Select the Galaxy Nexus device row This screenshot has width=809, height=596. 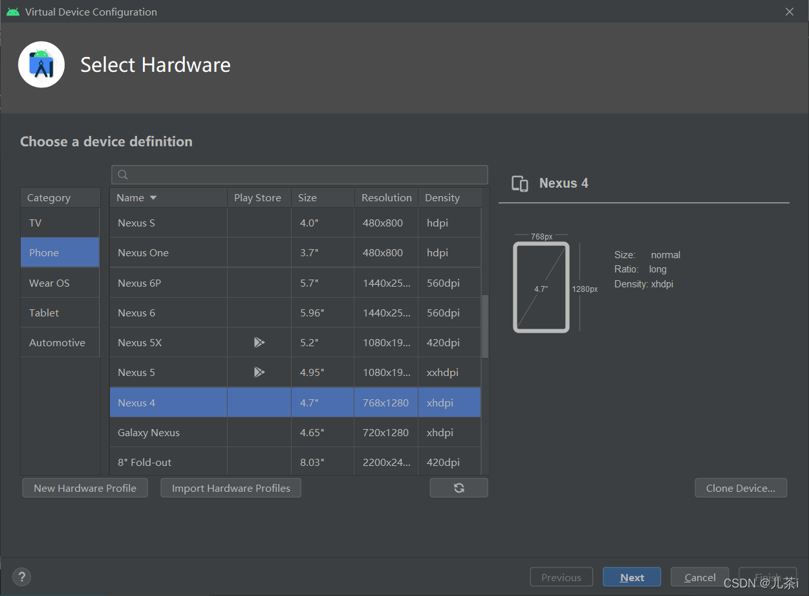296,432
